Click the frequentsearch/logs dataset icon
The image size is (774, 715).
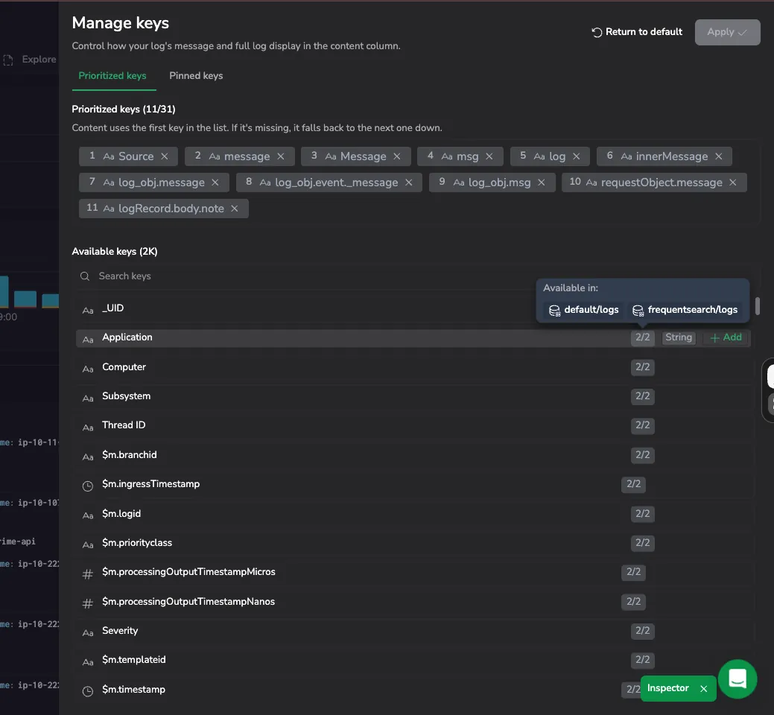point(638,311)
